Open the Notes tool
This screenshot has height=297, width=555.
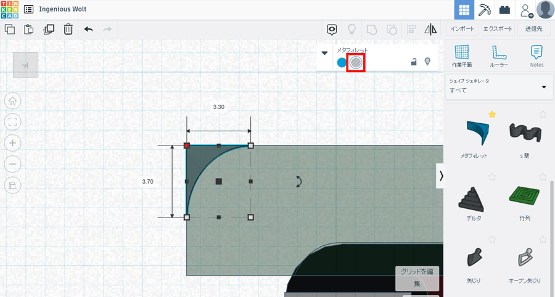pyautogui.click(x=536, y=56)
